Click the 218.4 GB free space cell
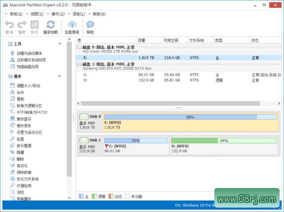Screen dimensions: 284x212 (172, 58)
